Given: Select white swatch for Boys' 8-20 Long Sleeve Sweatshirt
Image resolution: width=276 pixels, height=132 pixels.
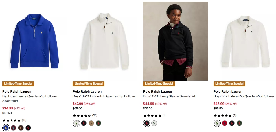Looking at the screenshot, I should click(154, 123).
